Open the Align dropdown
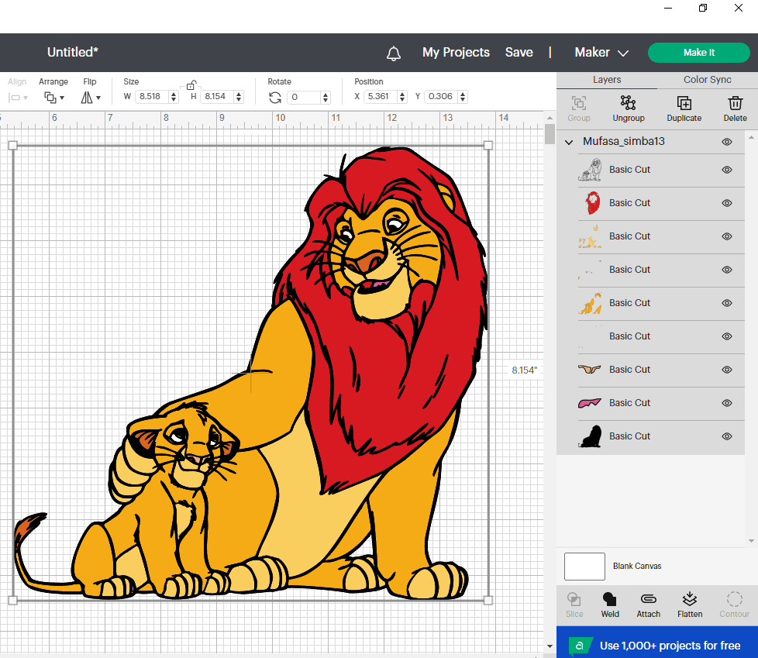Viewport: 758px width, 658px height. click(x=19, y=98)
